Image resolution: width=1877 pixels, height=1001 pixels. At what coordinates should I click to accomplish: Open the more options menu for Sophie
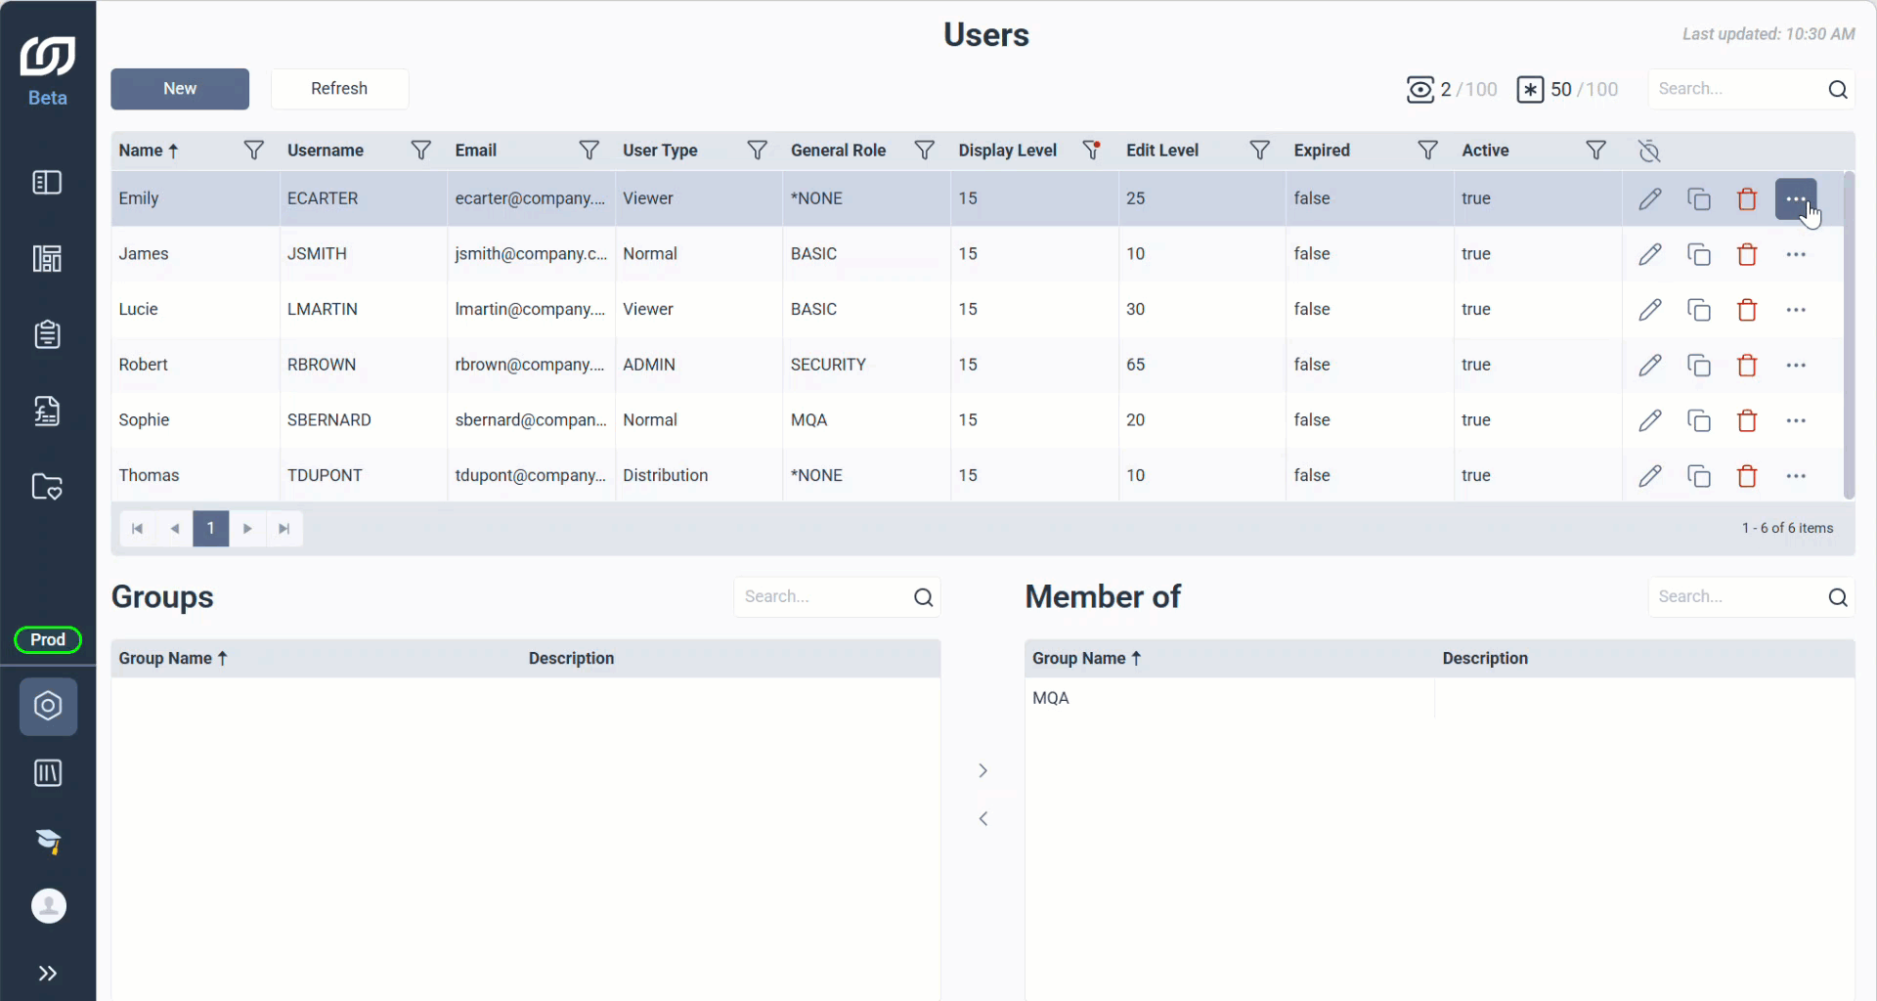click(x=1796, y=420)
